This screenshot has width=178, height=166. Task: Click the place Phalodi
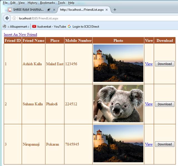point(52,104)
